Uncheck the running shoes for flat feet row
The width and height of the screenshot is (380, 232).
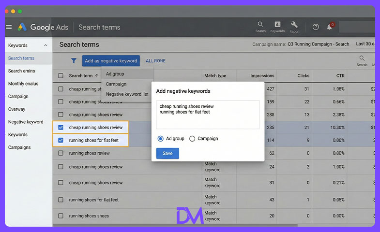click(61, 140)
